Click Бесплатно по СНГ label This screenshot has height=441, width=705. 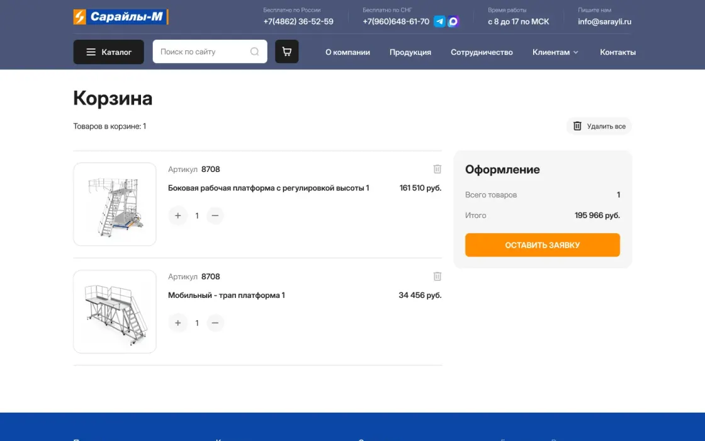[387, 10]
